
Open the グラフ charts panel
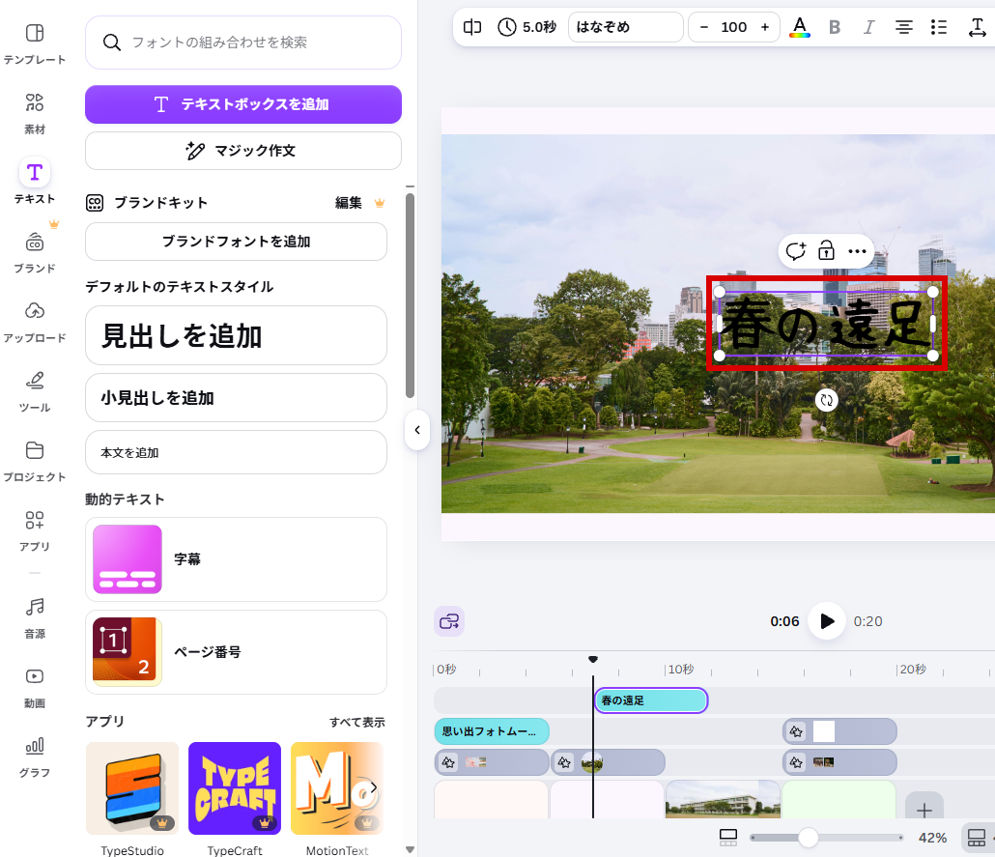(x=34, y=757)
